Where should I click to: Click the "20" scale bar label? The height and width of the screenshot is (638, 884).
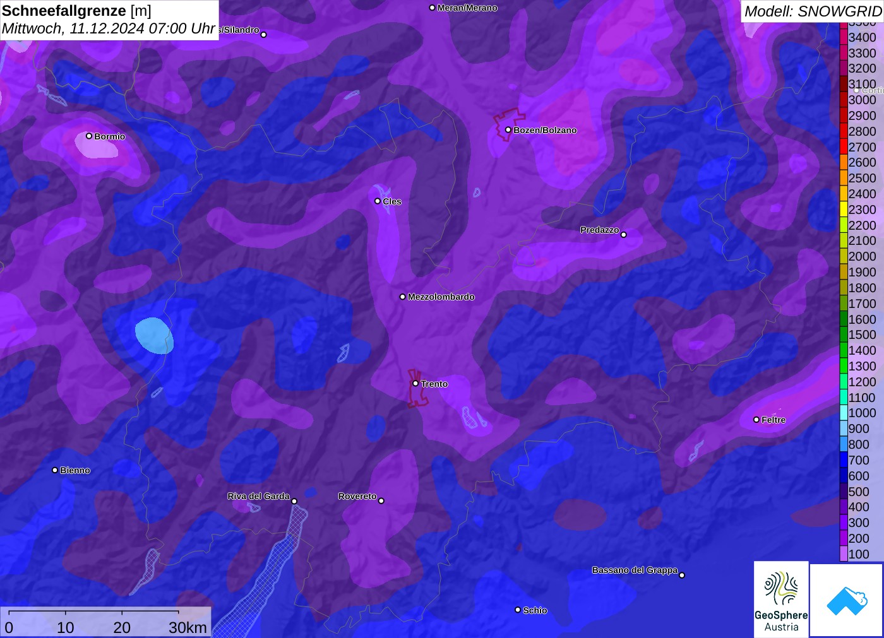[122, 628]
